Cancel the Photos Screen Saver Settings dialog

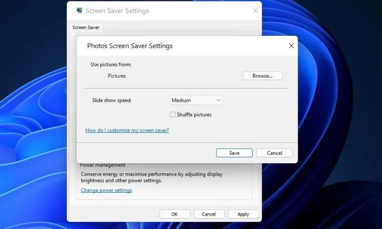[274, 153]
